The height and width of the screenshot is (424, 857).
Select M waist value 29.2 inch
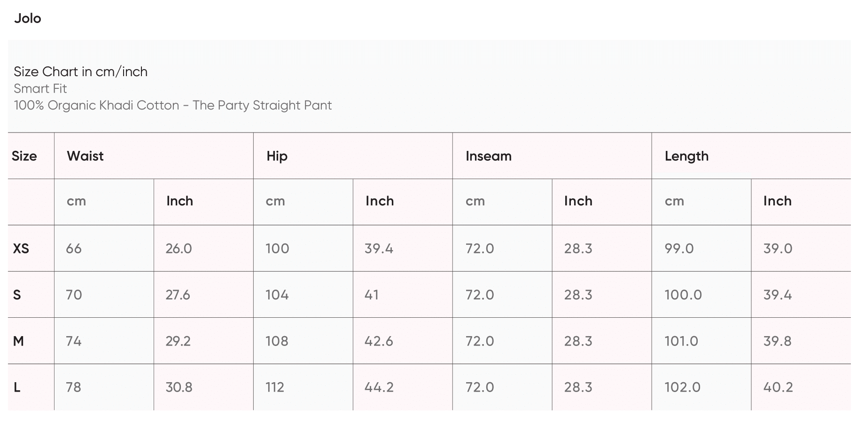(x=178, y=341)
